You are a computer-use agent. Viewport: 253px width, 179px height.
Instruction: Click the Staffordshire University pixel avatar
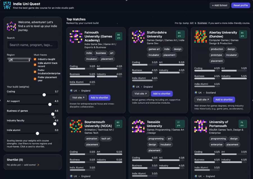click(x=138, y=37)
